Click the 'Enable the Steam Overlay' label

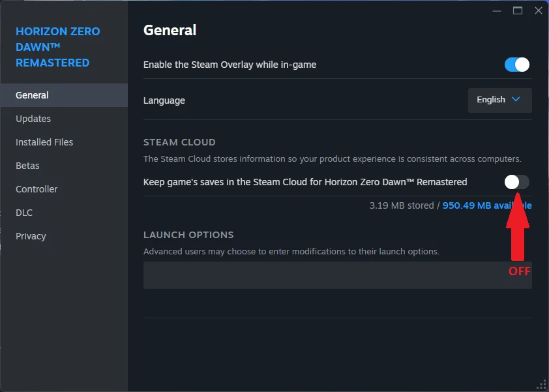coord(230,65)
